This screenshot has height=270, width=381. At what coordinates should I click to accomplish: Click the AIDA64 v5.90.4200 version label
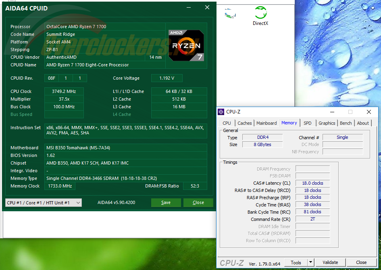(x=117, y=202)
